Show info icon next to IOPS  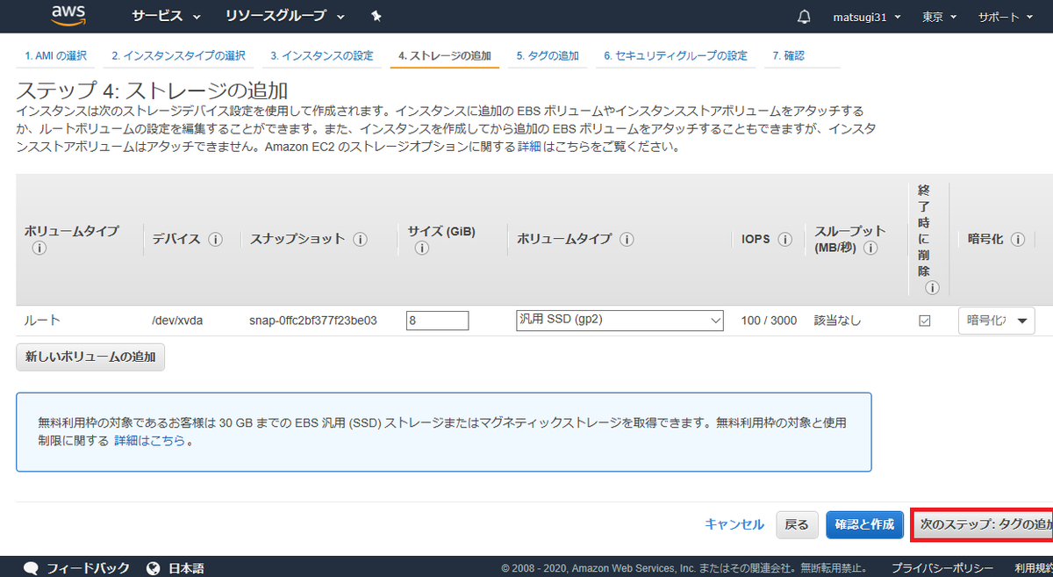[785, 240]
